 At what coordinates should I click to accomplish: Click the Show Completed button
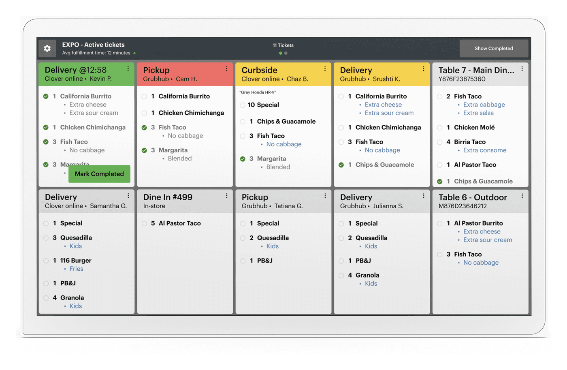pyautogui.click(x=494, y=48)
